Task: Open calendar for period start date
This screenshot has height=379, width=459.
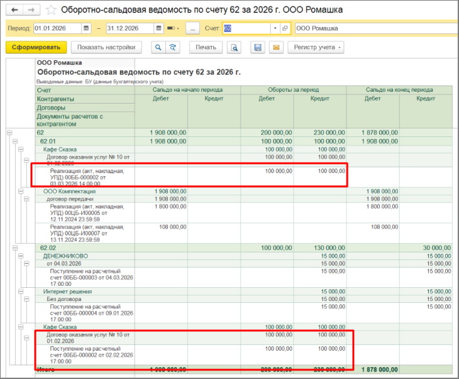Action: 86,29
